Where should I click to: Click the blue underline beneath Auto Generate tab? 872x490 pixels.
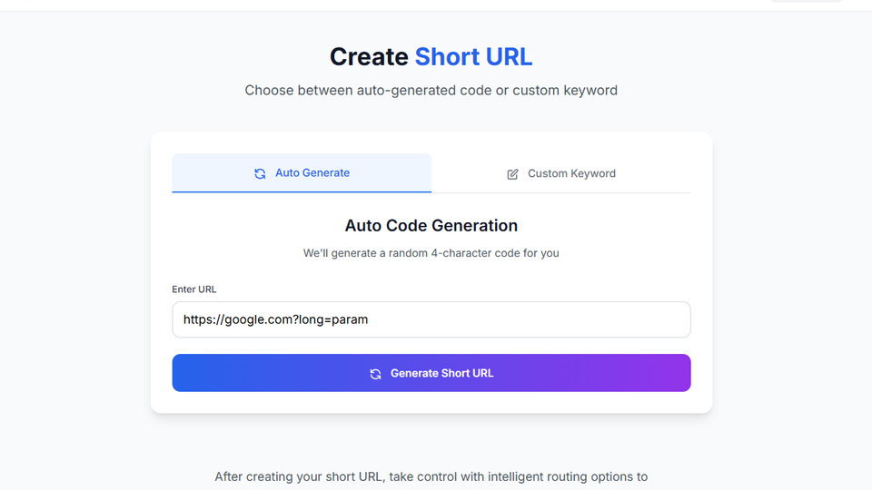tap(302, 191)
